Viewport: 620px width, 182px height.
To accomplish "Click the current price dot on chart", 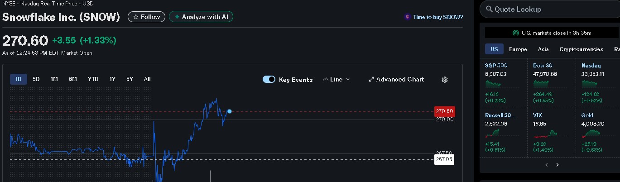I will (230, 111).
